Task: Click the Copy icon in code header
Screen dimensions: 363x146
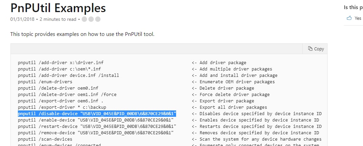Action: 310,49
